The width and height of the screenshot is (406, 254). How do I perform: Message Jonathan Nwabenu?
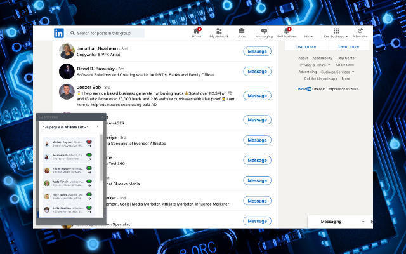coord(257,51)
